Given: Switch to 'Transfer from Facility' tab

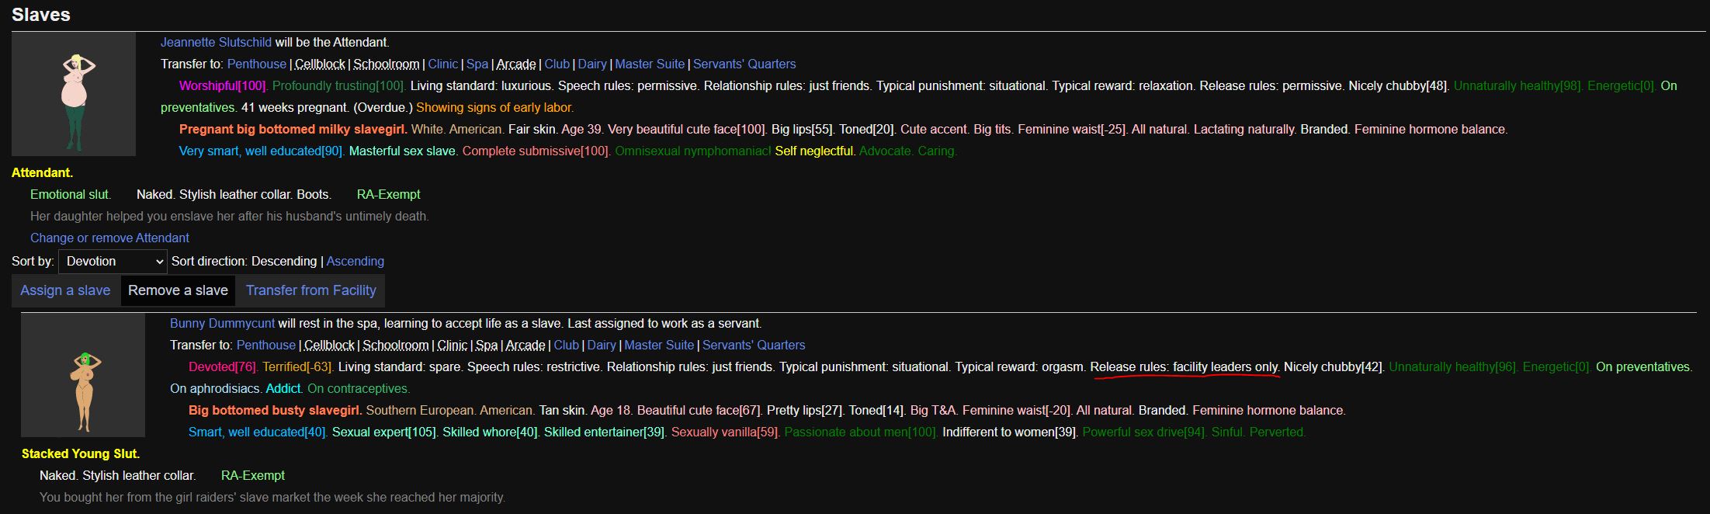Looking at the screenshot, I should [310, 290].
